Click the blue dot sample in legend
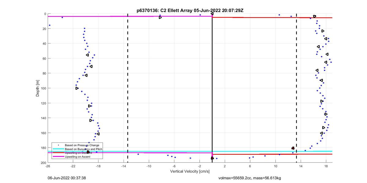Screen dimensions: 367x183 tap(58, 145)
